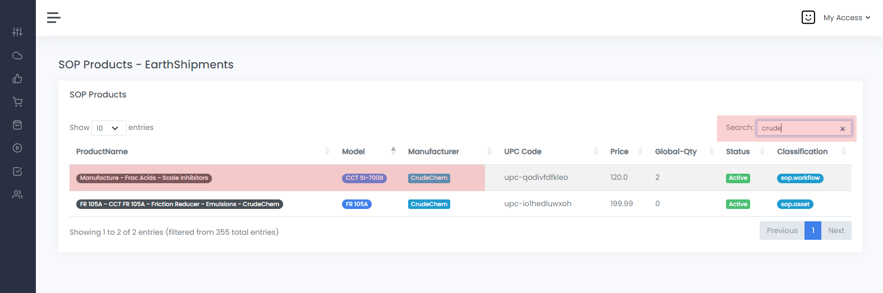This screenshot has height=293, width=883.
Task: Click the CCT SI-700B model badge
Action: (x=364, y=178)
